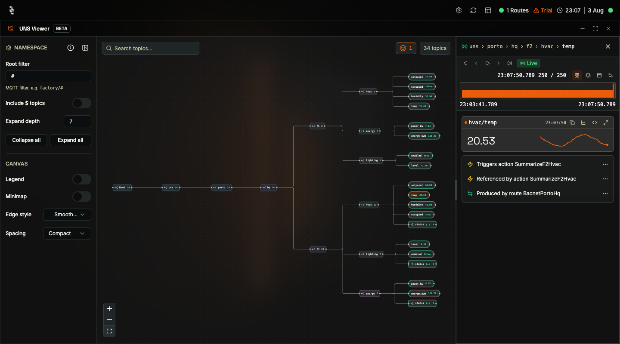Screen dimensions: 620x344
Task: Click the f2 breadcrumb segment
Action: 530,46
